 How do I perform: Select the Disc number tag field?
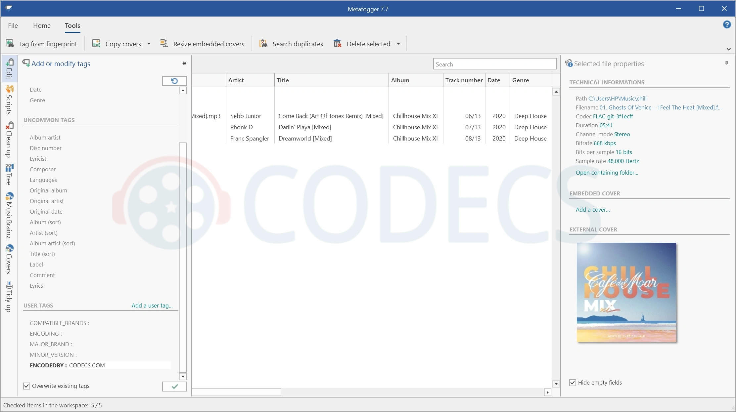click(45, 148)
